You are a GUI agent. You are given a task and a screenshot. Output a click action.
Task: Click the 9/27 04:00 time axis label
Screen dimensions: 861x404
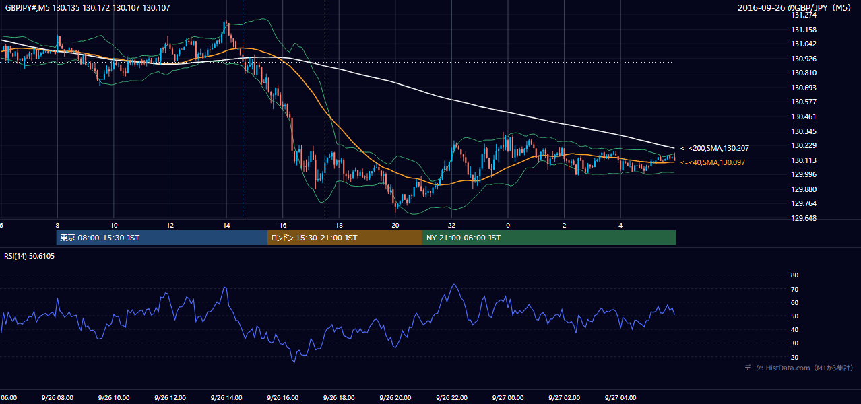tap(620, 398)
